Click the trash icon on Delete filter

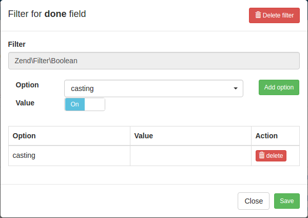[x=258, y=15]
